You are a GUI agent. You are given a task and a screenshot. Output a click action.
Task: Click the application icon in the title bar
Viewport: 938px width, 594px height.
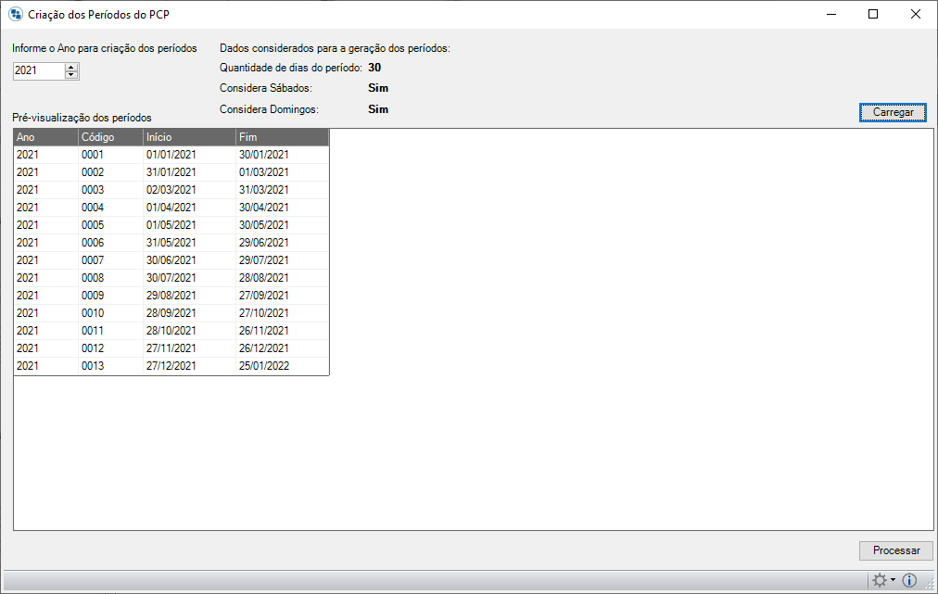(x=15, y=15)
